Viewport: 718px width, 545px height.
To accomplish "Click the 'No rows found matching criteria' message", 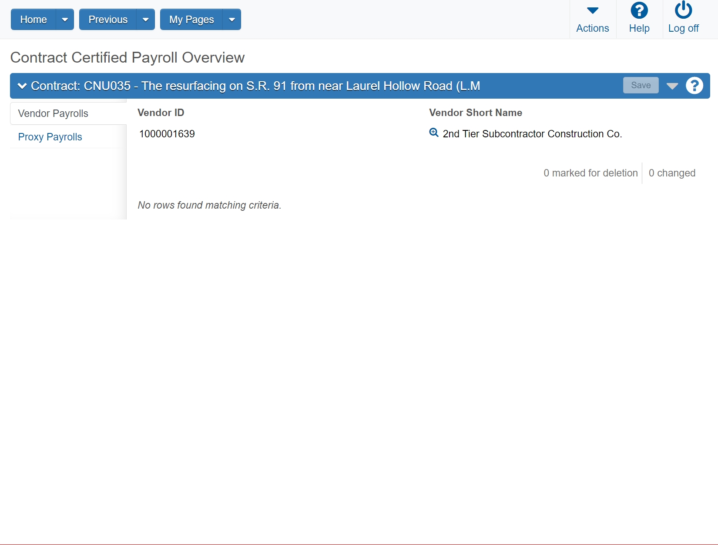I will coord(210,205).
